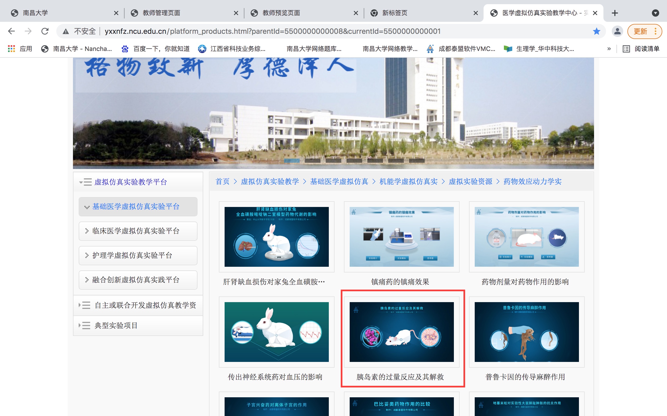
Task: Click the orange 更新 update button
Action: pos(640,31)
